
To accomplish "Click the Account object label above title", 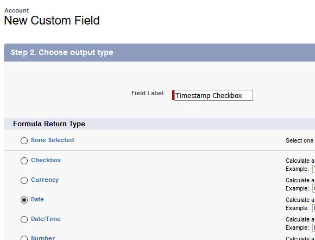I will point(17,10).
